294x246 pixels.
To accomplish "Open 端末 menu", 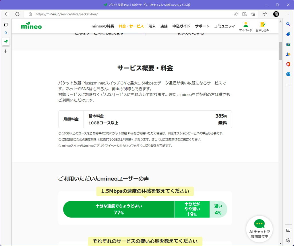I will [x=152, y=26].
